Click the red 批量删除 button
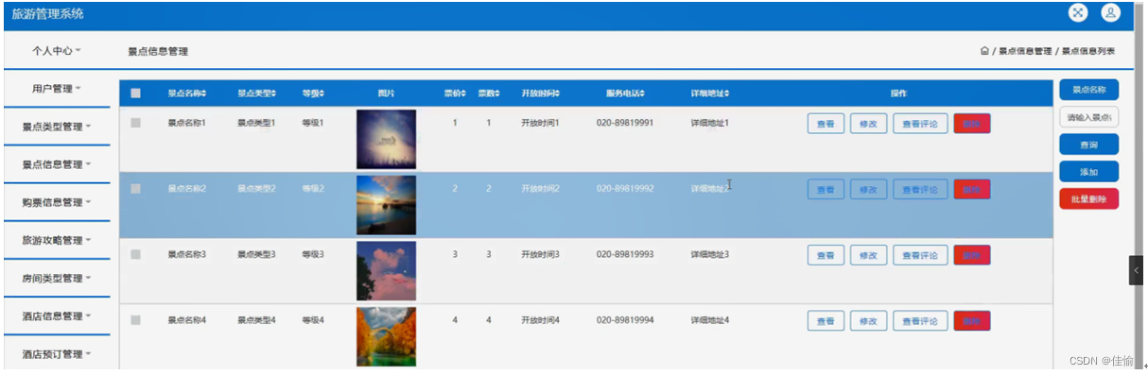The width and height of the screenshot is (1148, 375). (1089, 199)
